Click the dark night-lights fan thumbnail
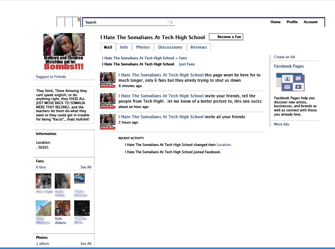 tap(82, 208)
